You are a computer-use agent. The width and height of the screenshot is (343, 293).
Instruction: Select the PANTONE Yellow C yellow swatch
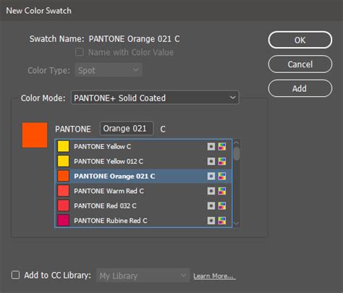click(64, 147)
